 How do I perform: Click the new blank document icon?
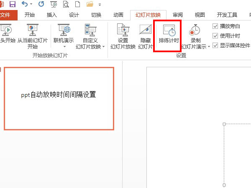pos(77,5)
